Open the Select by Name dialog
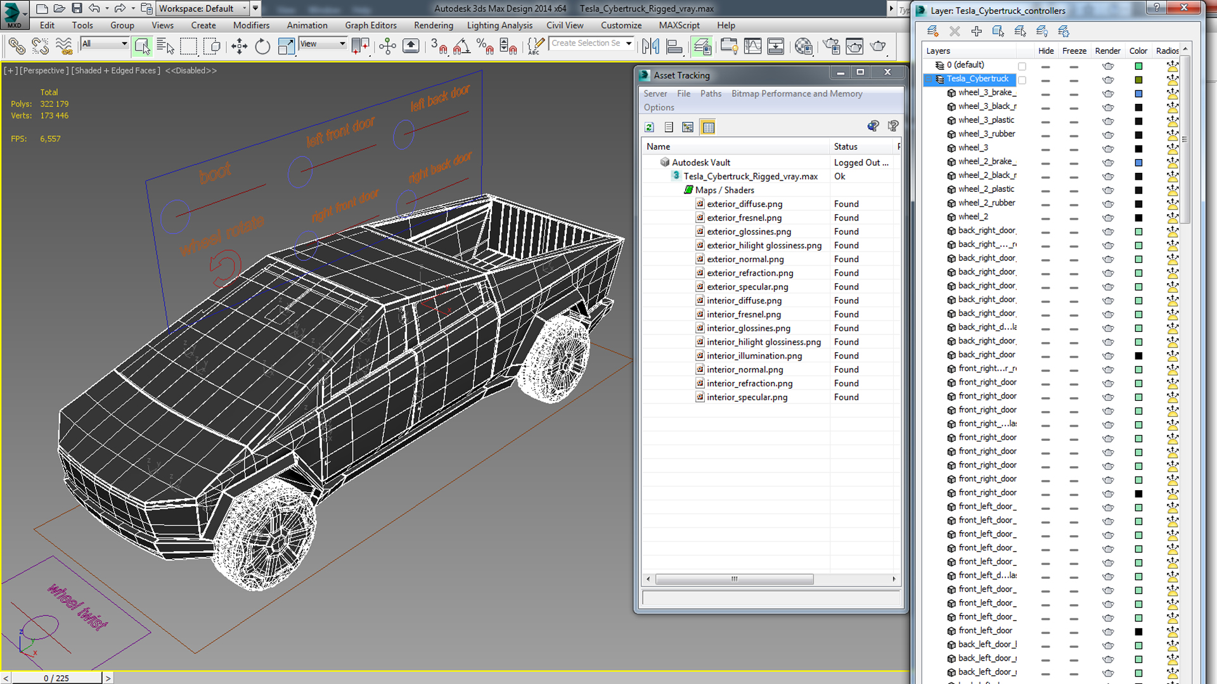This screenshot has height=684, width=1217. (165, 46)
